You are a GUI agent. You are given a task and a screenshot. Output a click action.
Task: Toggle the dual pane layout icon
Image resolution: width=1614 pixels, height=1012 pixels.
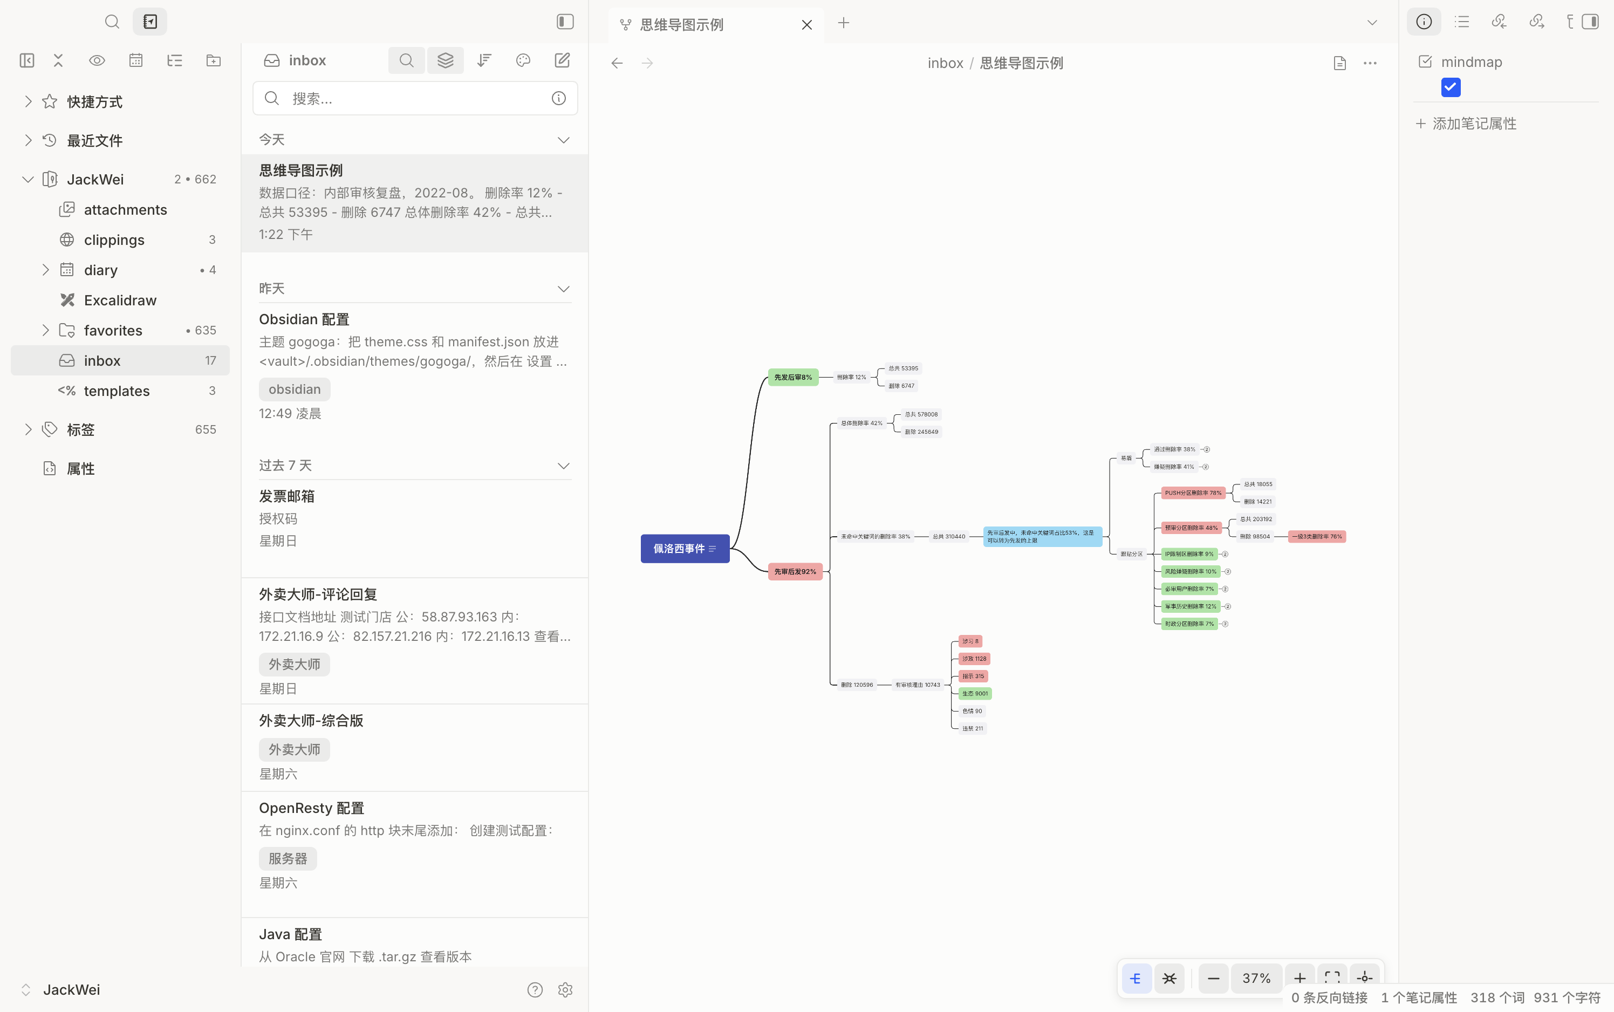pos(27,60)
